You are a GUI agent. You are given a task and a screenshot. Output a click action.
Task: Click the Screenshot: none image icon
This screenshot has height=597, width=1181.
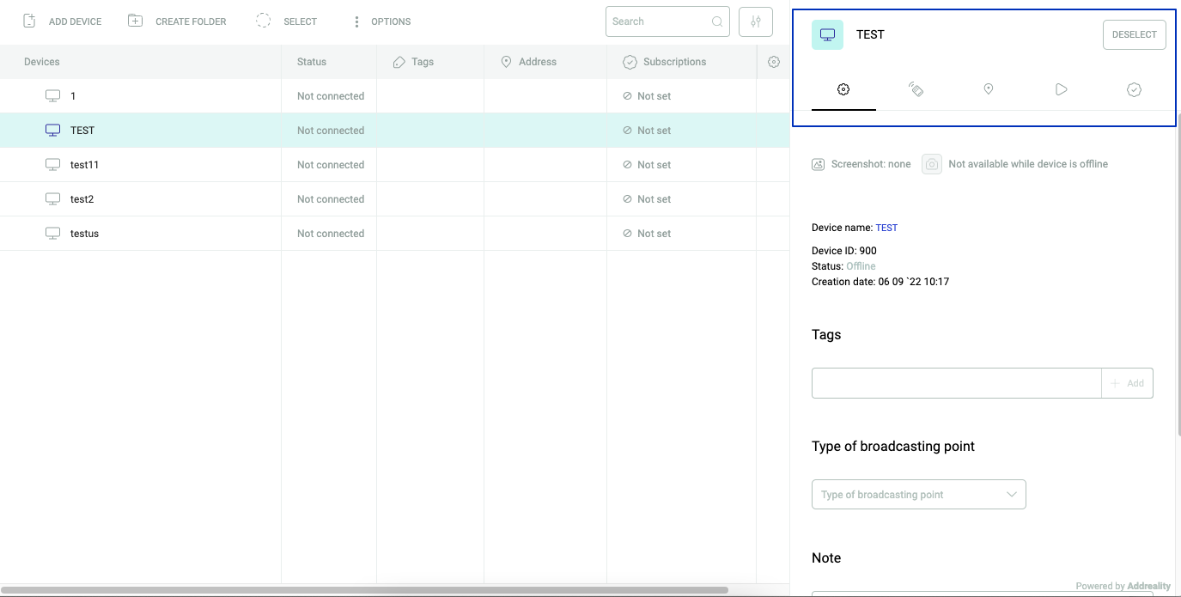point(819,164)
